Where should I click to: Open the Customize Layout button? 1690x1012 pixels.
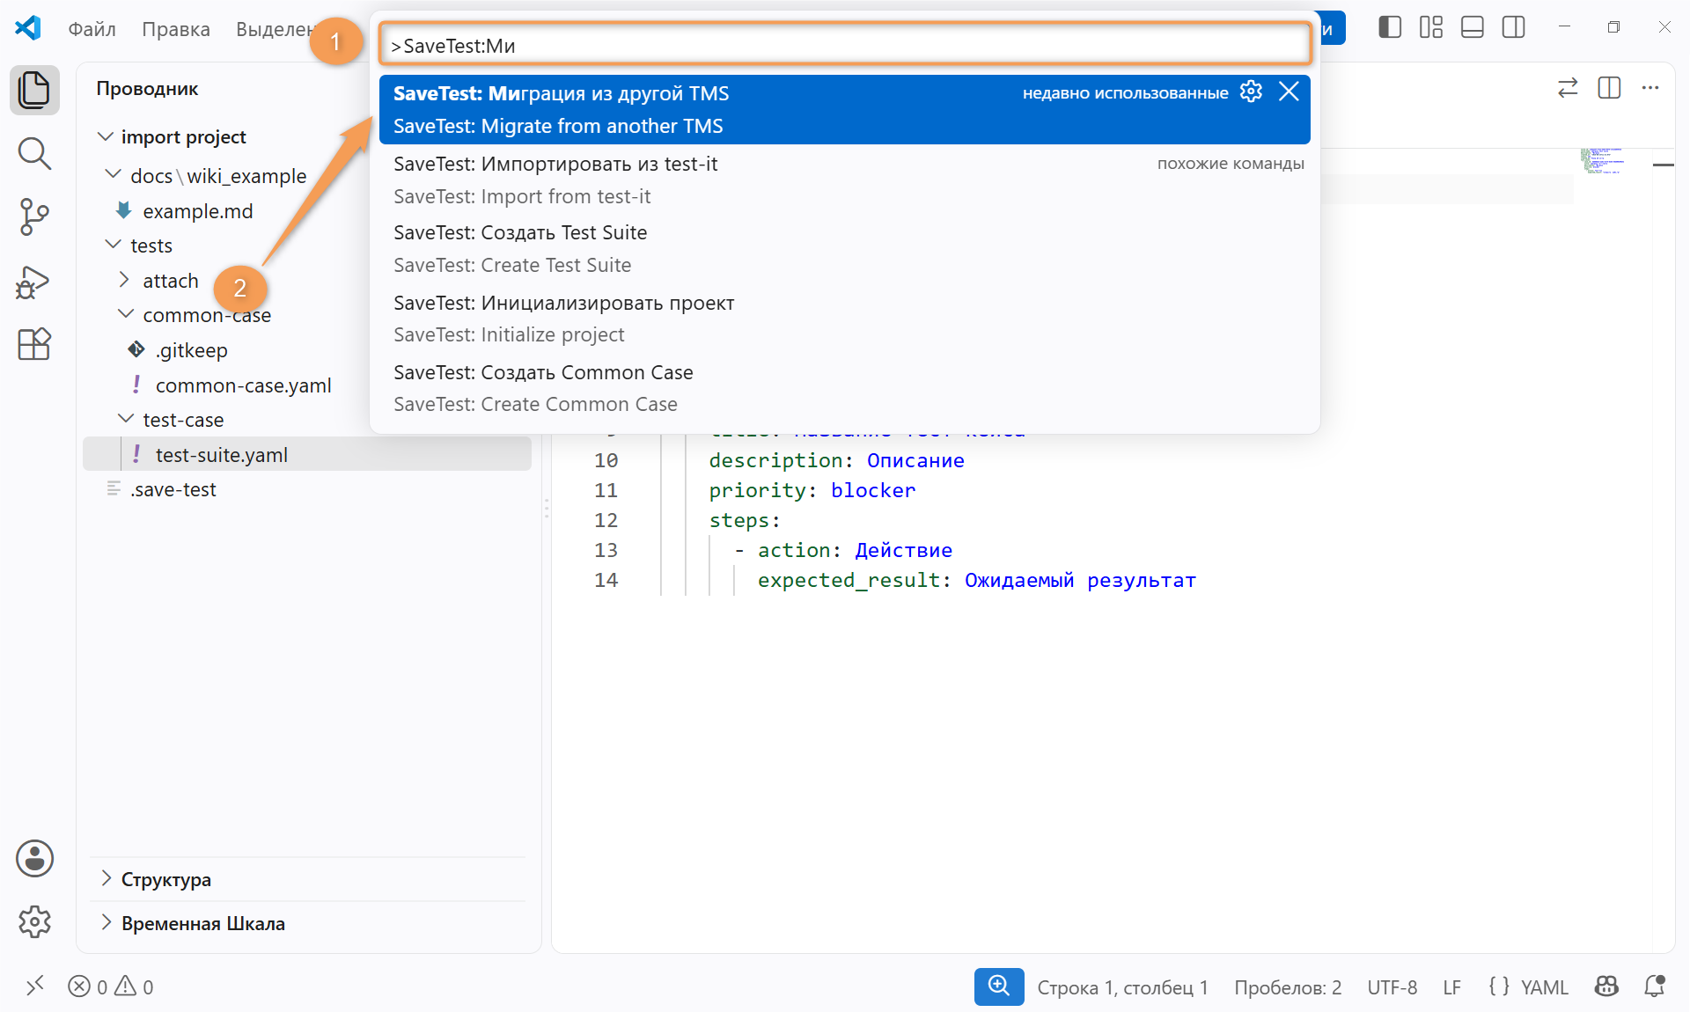[x=1431, y=27]
